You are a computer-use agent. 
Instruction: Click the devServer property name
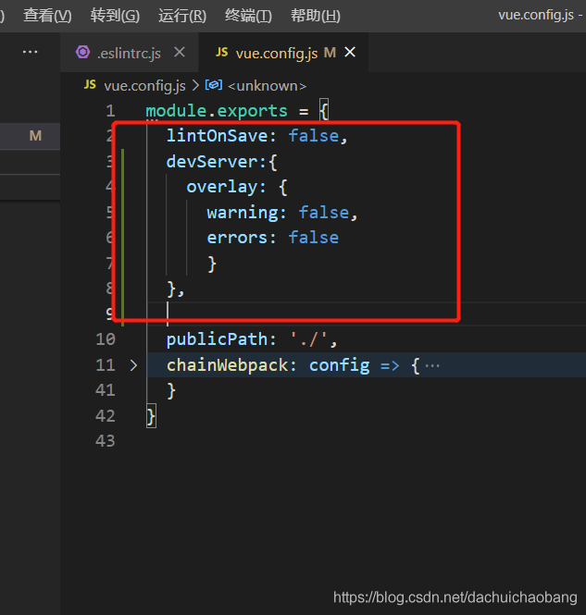(212, 162)
